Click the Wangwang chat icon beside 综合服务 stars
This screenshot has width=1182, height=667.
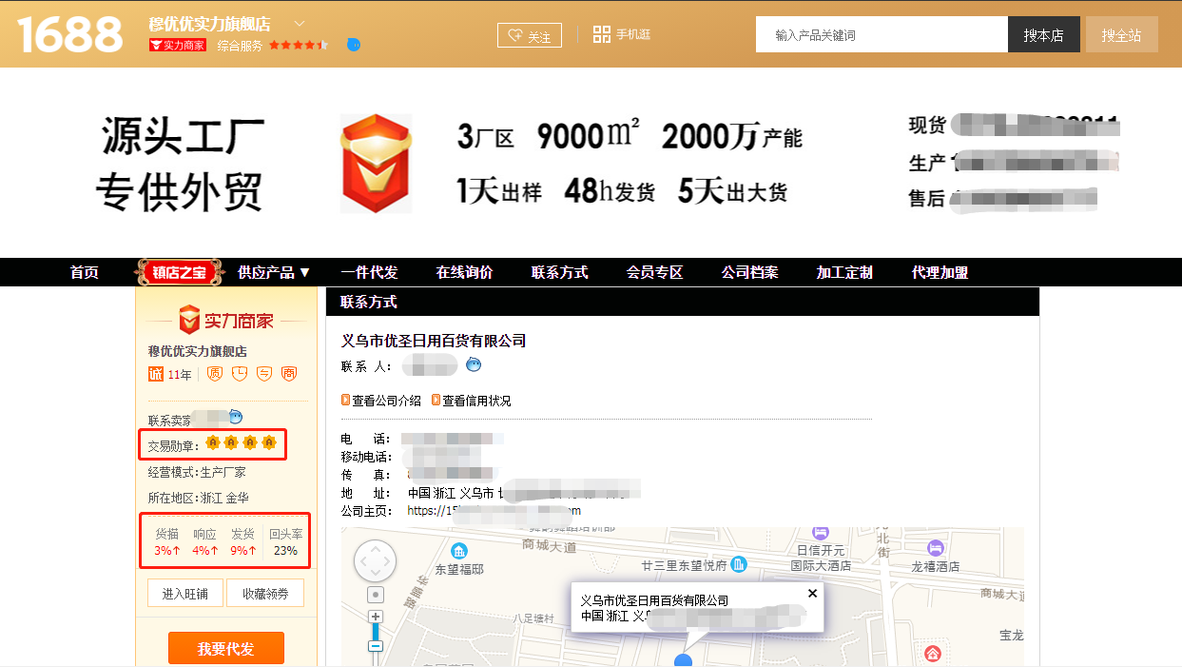point(354,45)
